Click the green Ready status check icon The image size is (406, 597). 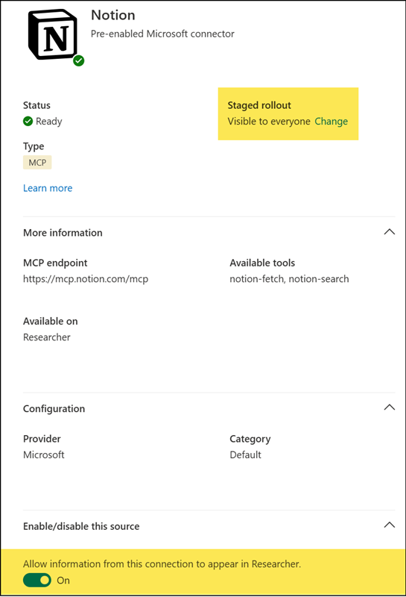pos(28,121)
